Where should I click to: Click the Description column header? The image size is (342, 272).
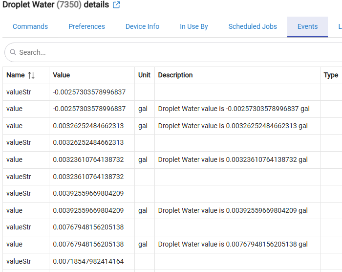pos(175,75)
